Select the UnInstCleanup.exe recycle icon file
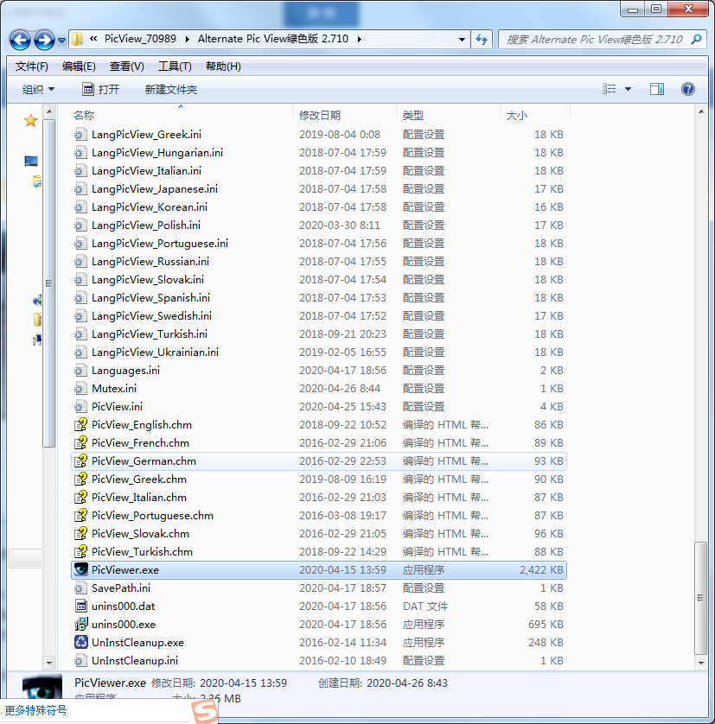 (137, 643)
